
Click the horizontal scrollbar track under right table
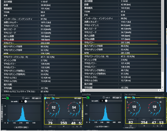121,90
